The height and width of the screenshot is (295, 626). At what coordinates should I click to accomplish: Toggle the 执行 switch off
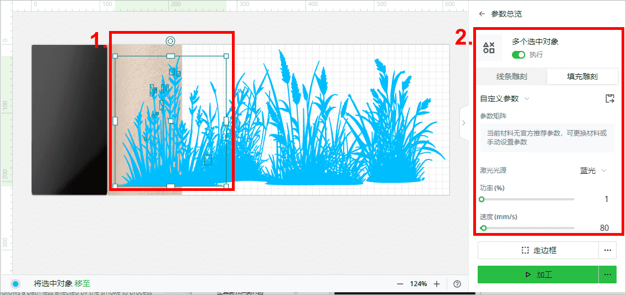(x=519, y=55)
